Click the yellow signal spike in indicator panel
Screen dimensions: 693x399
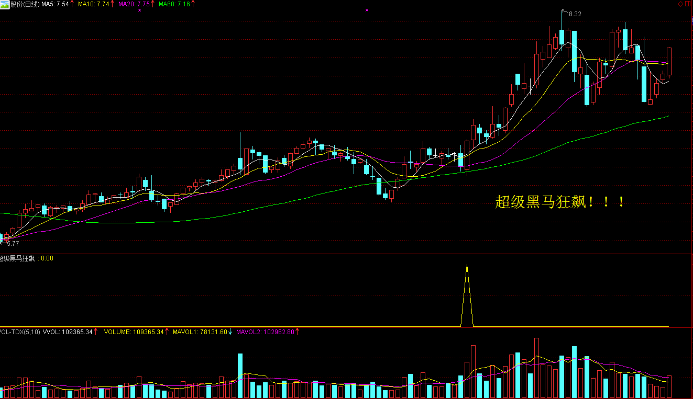467,295
